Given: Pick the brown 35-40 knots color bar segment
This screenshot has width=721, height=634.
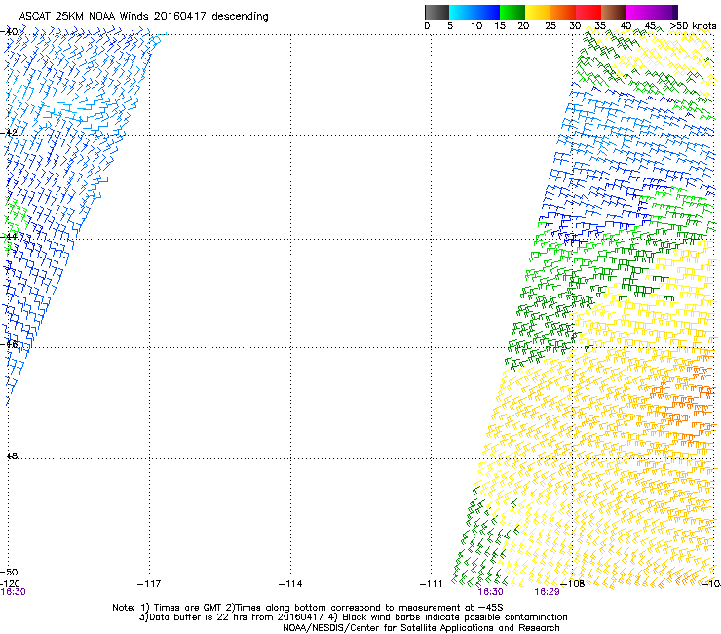Looking at the screenshot, I should (614, 12).
